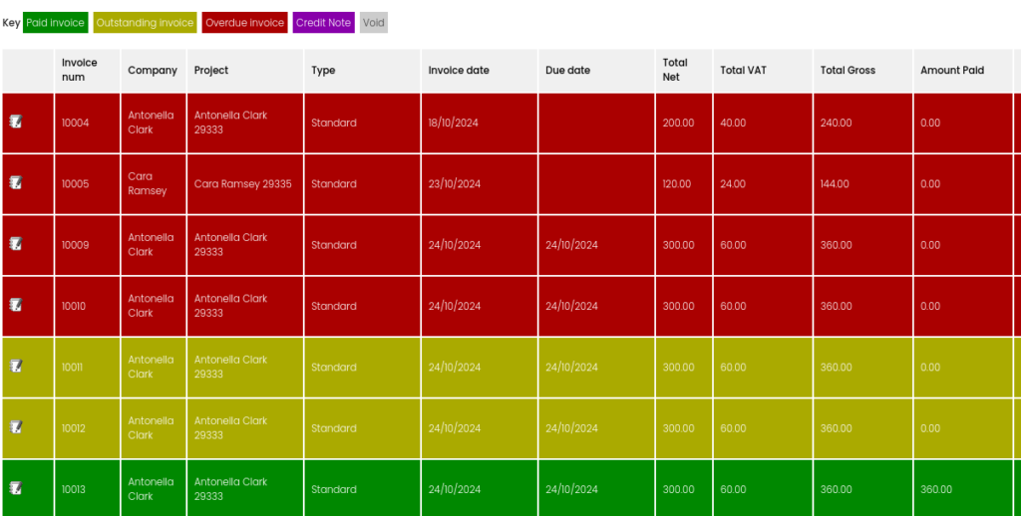Click edit icon in invoice 10009 row

click(x=16, y=244)
